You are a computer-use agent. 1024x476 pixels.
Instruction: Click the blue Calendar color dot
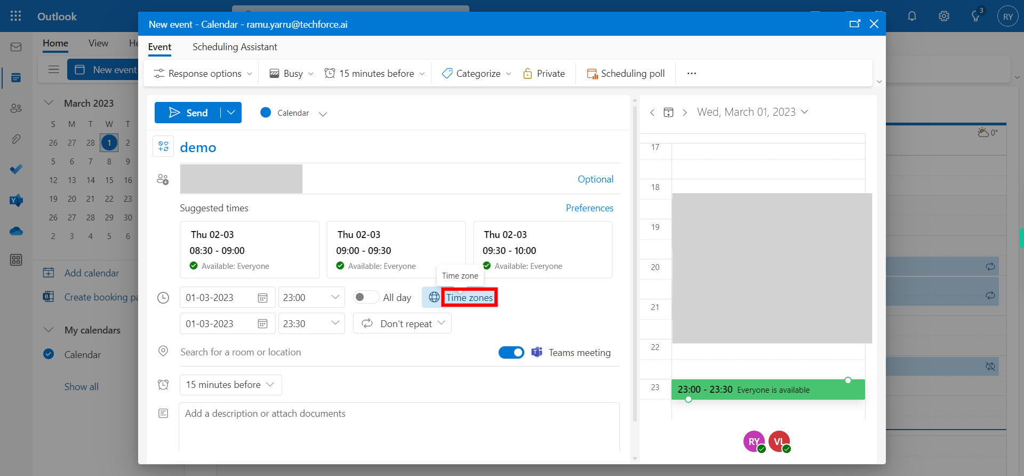(266, 113)
